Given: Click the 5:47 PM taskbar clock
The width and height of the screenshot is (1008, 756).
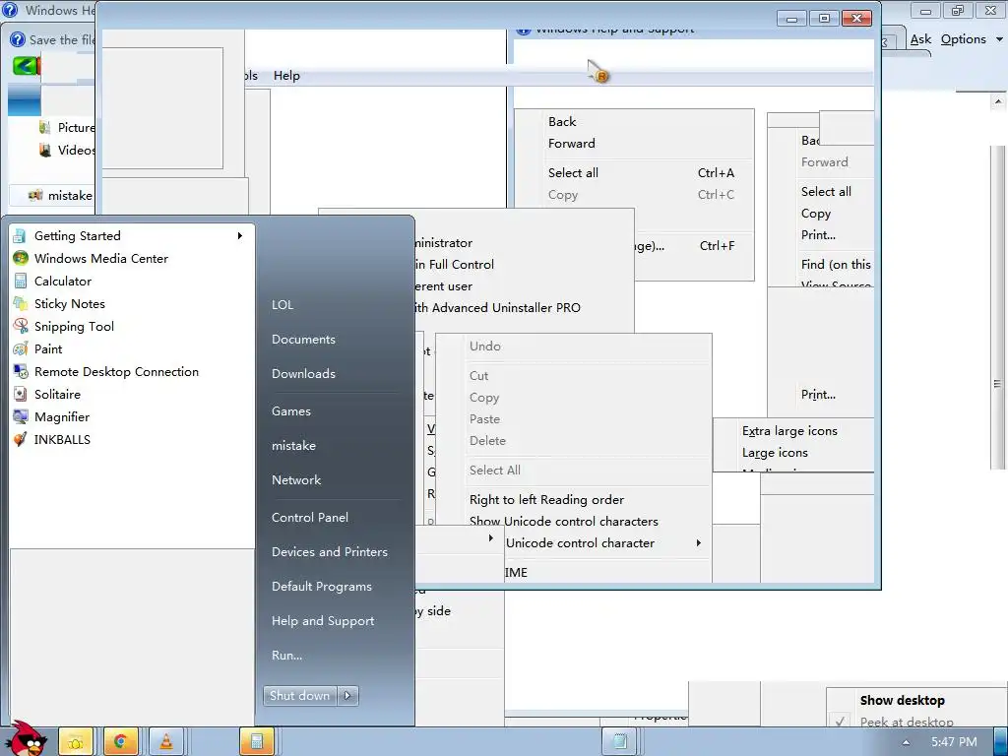Looking at the screenshot, I should point(954,742).
